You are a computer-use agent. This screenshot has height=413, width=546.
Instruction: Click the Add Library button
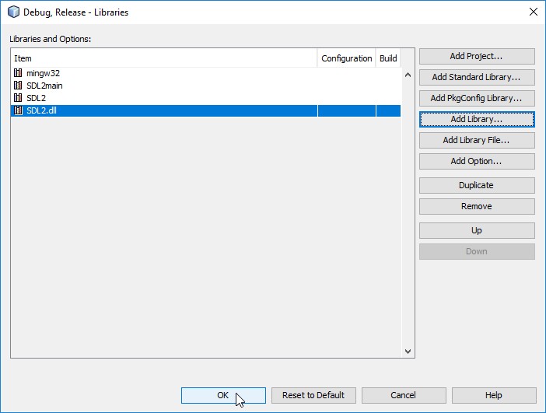(x=477, y=119)
